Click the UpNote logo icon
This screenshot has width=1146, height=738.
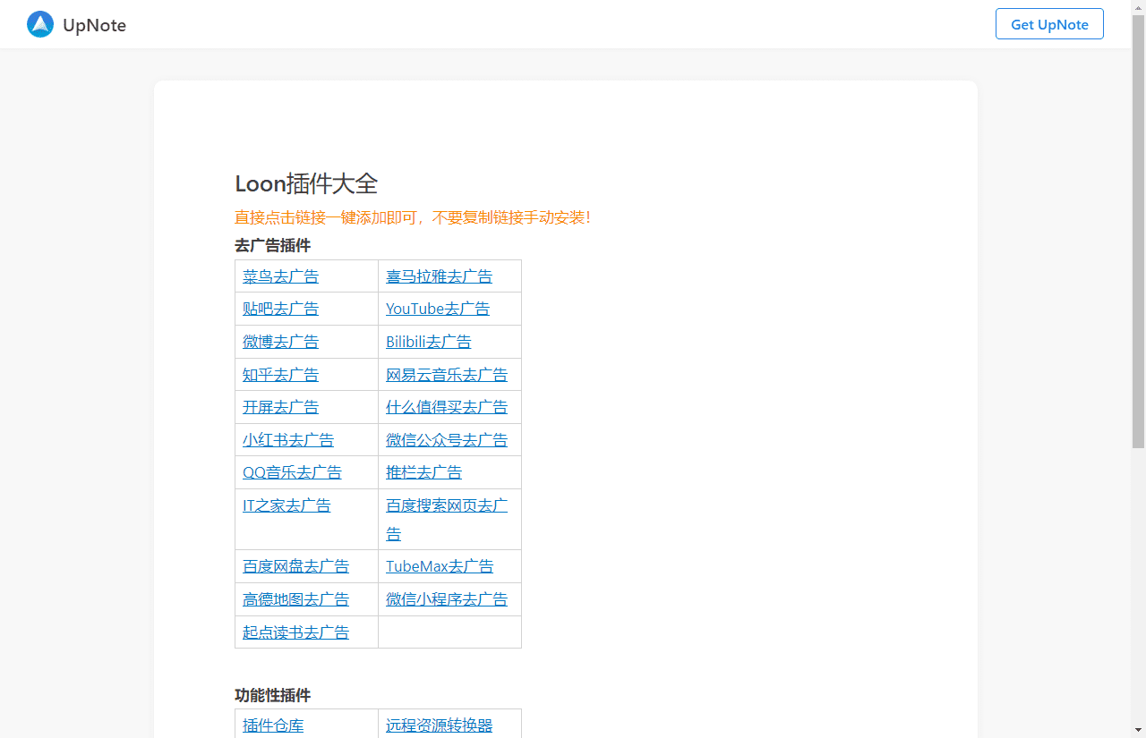[x=39, y=23]
